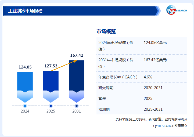Click the 127.53 value label above the 2025 bar
Screen dimensions: 194x137
(x=51, y=66)
